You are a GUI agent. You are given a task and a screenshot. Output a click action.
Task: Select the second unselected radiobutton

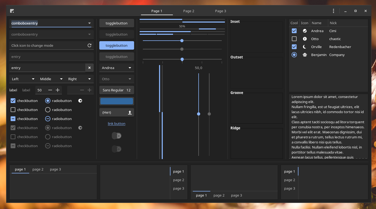[48, 110]
